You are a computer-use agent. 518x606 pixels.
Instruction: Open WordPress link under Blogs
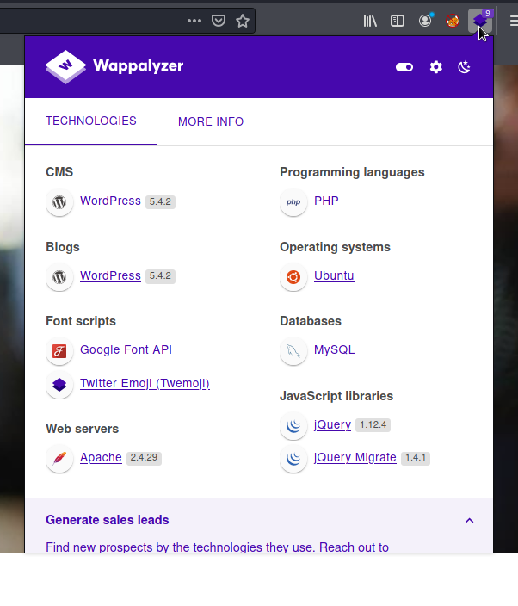tap(110, 276)
